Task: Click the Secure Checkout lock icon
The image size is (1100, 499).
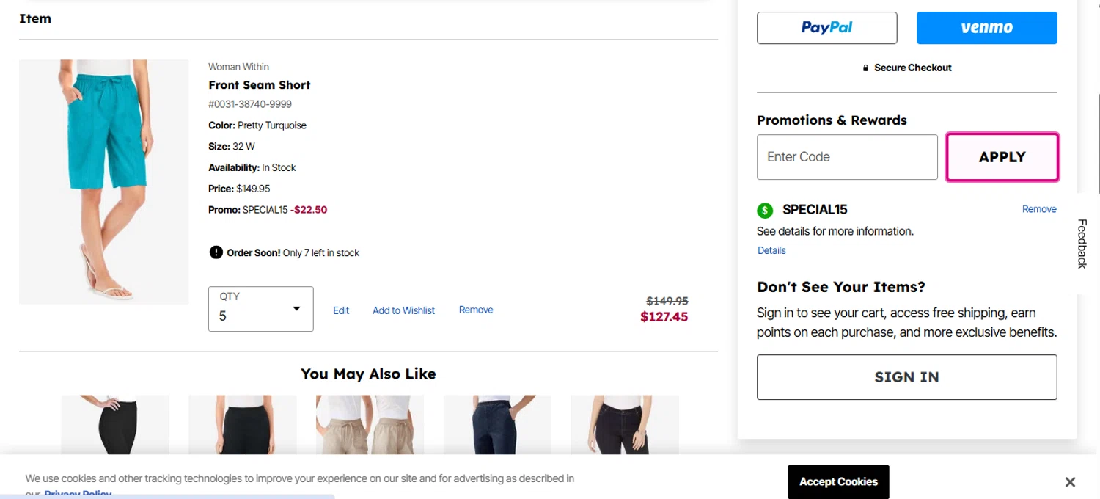Action: click(866, 68)
